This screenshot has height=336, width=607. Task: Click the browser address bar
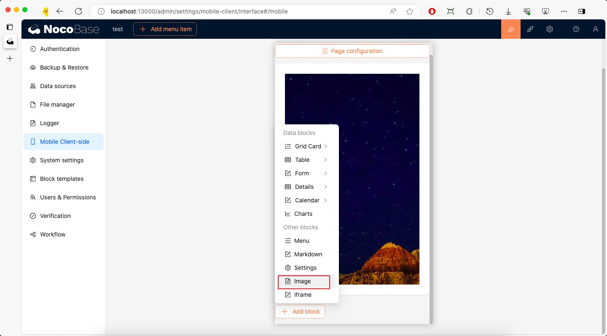point(244,11)
